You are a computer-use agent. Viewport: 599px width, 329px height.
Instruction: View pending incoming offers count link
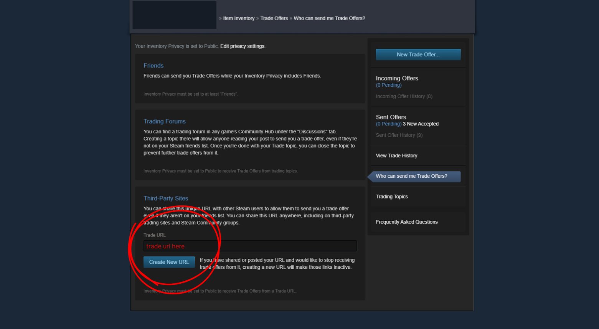click(x=388, y=85)
